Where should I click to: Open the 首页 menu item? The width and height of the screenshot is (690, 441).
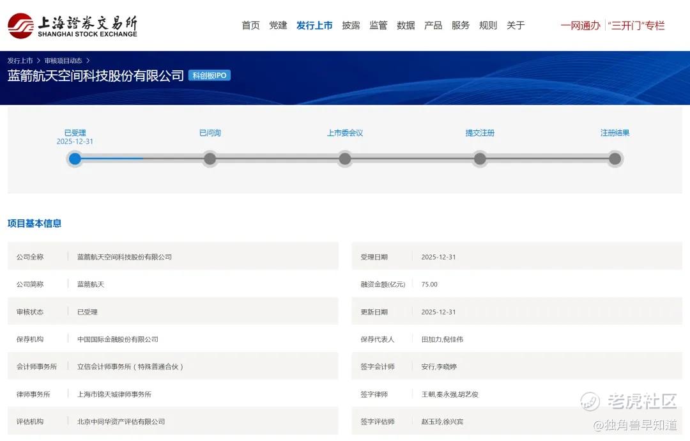(251, 26)
